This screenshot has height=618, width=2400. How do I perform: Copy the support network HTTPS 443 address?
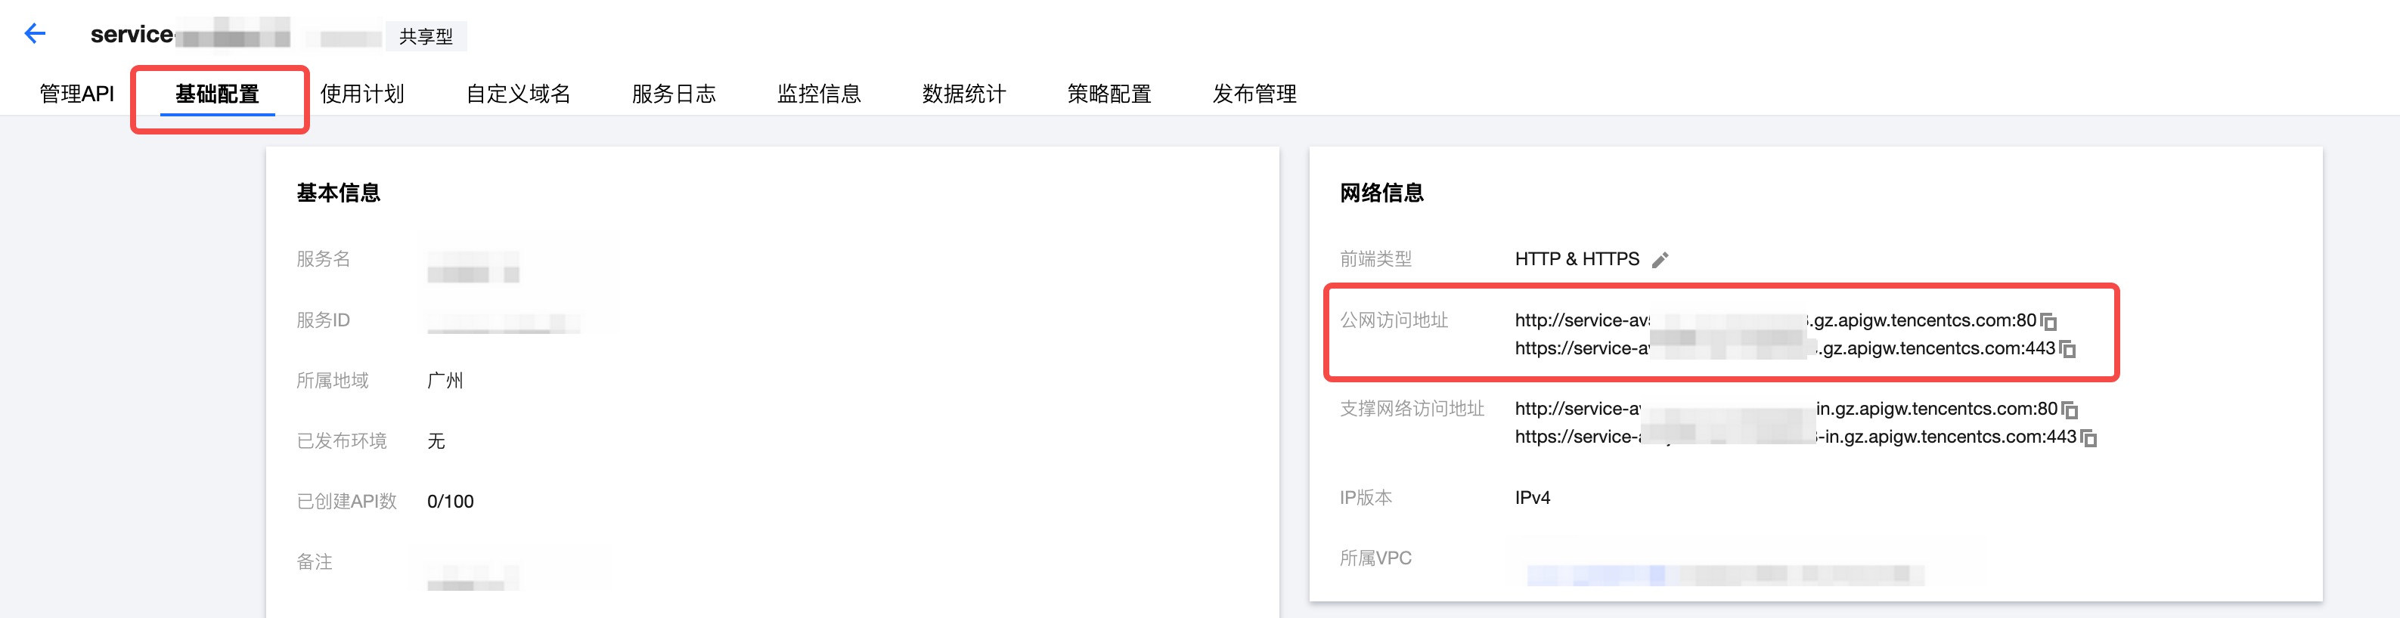tap(2088, 437)
